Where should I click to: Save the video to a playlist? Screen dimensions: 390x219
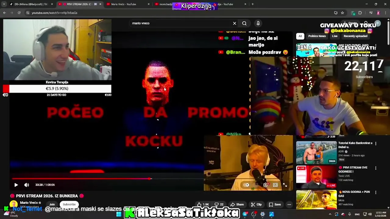pyautogui.click(x=275, y=204)
